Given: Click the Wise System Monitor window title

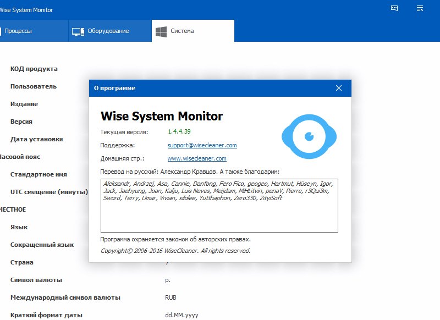Looking at the screenshot, I should [26, 10].
